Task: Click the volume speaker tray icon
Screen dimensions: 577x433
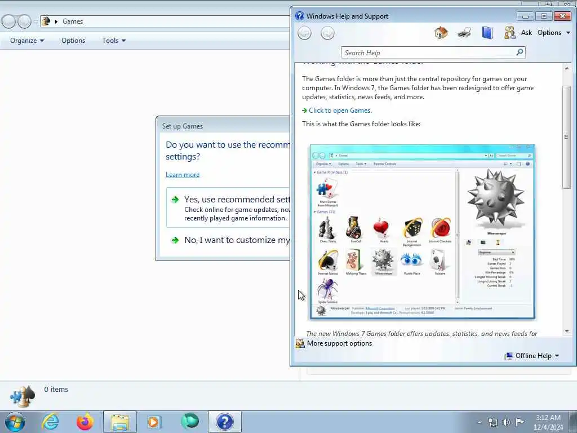Action: [507, 422]
